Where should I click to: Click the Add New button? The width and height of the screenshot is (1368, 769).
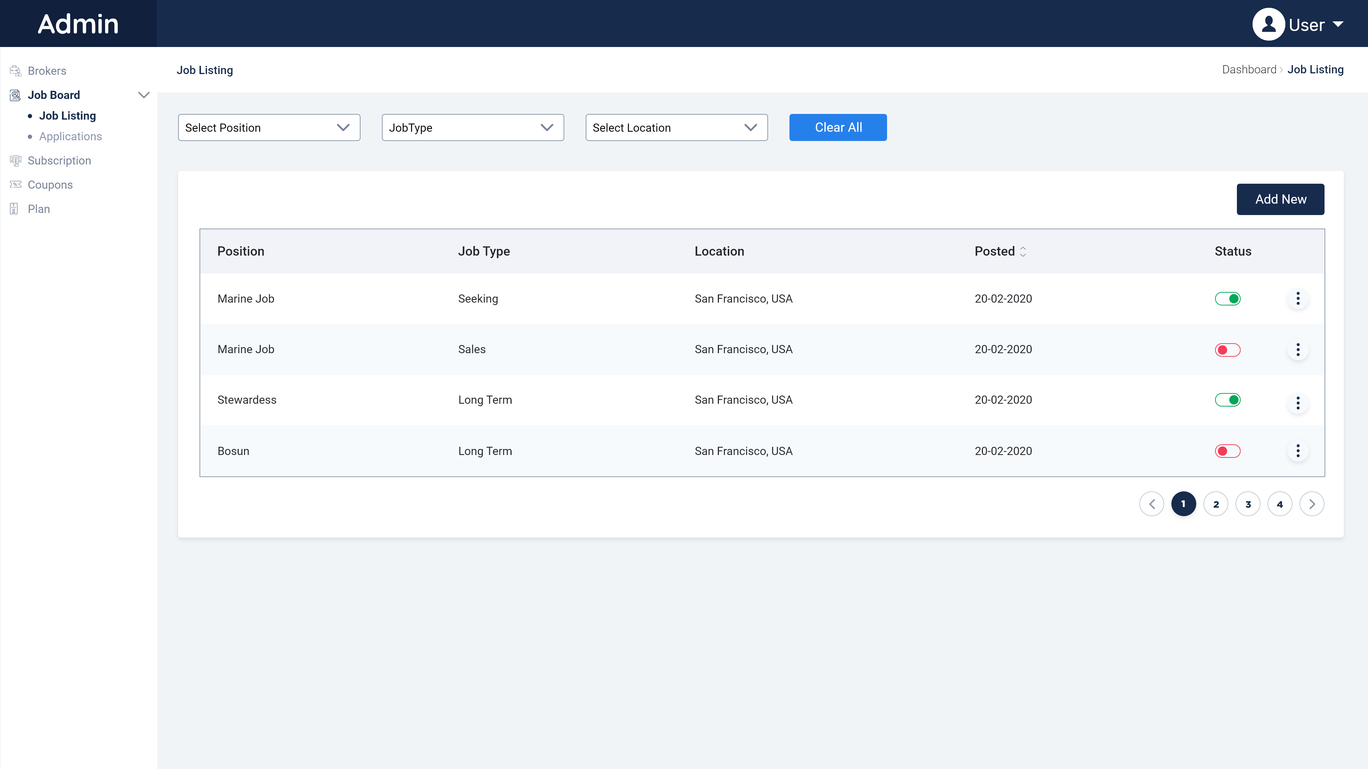(1280, 199)
